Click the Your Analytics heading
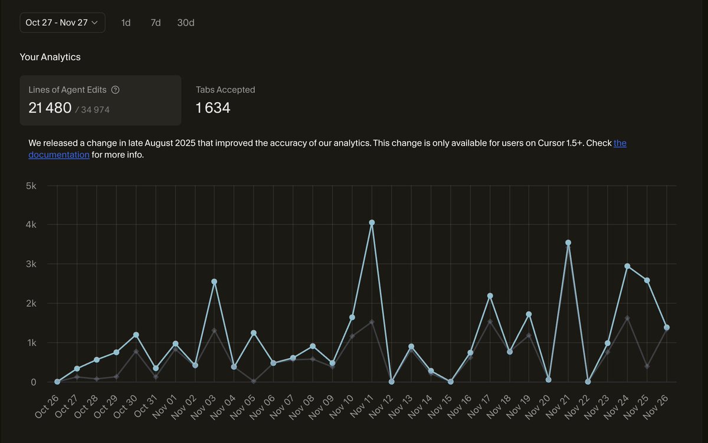The image size is (708, 443). (x=50, y=57)
